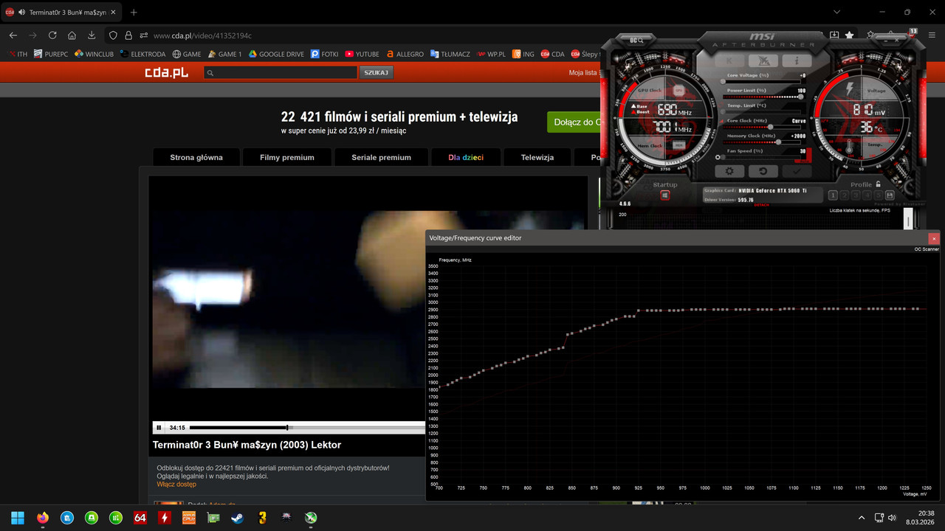Apply Afterburner settings with checkmark button
The width and height of the screenshot is (945, 531).
(797, 171)
